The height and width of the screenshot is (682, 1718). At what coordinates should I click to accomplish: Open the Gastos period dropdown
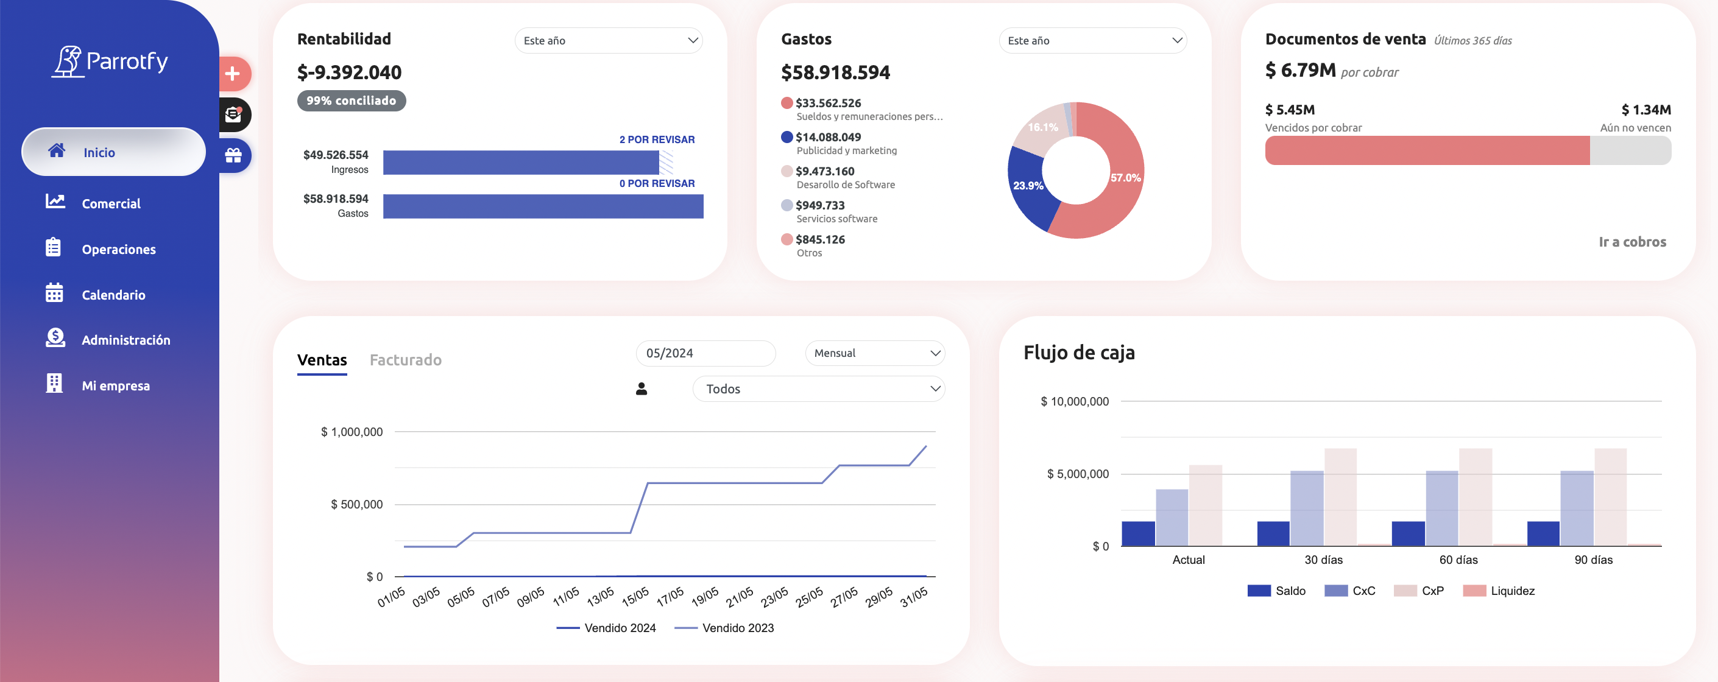click(1092, 41)
